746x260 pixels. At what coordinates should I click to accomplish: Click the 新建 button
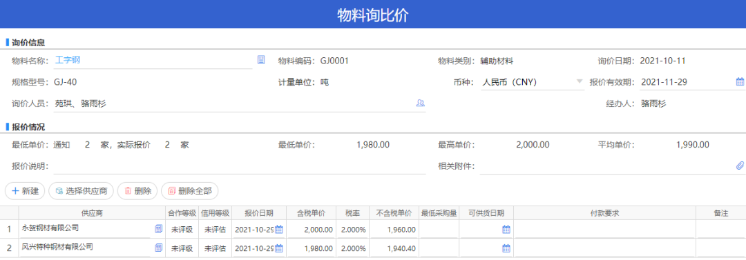[x=25, y=191]
